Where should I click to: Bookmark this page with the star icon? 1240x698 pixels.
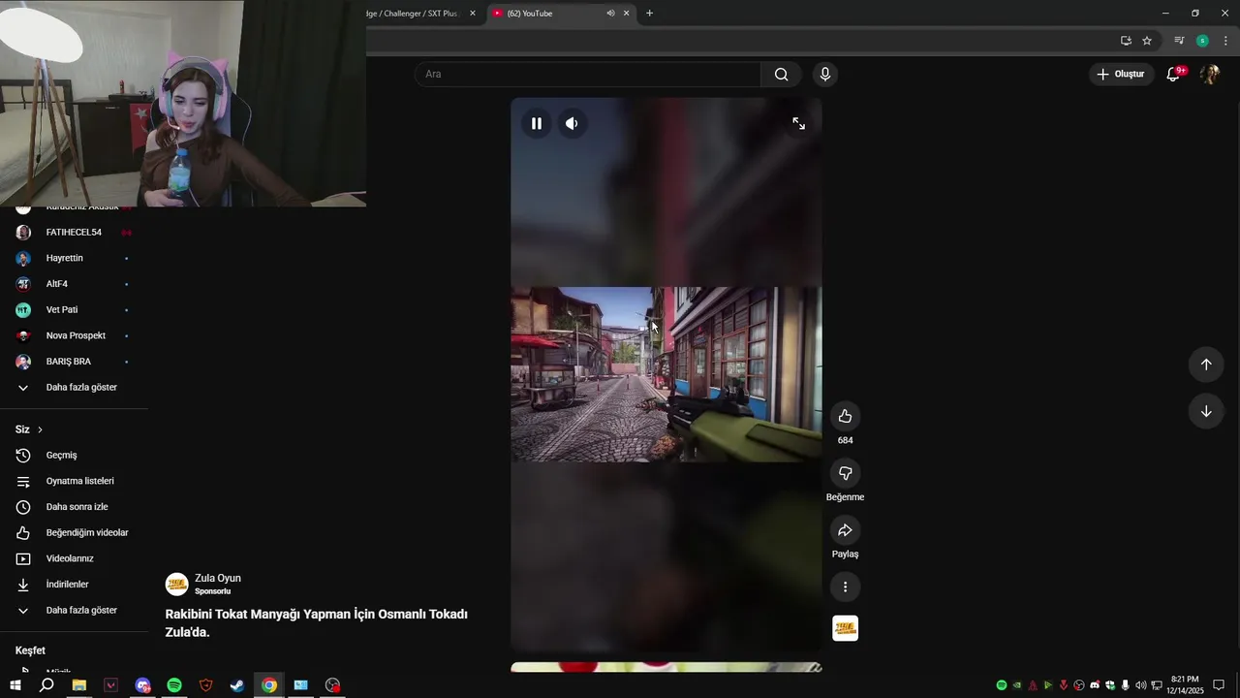coord(1147,41)
